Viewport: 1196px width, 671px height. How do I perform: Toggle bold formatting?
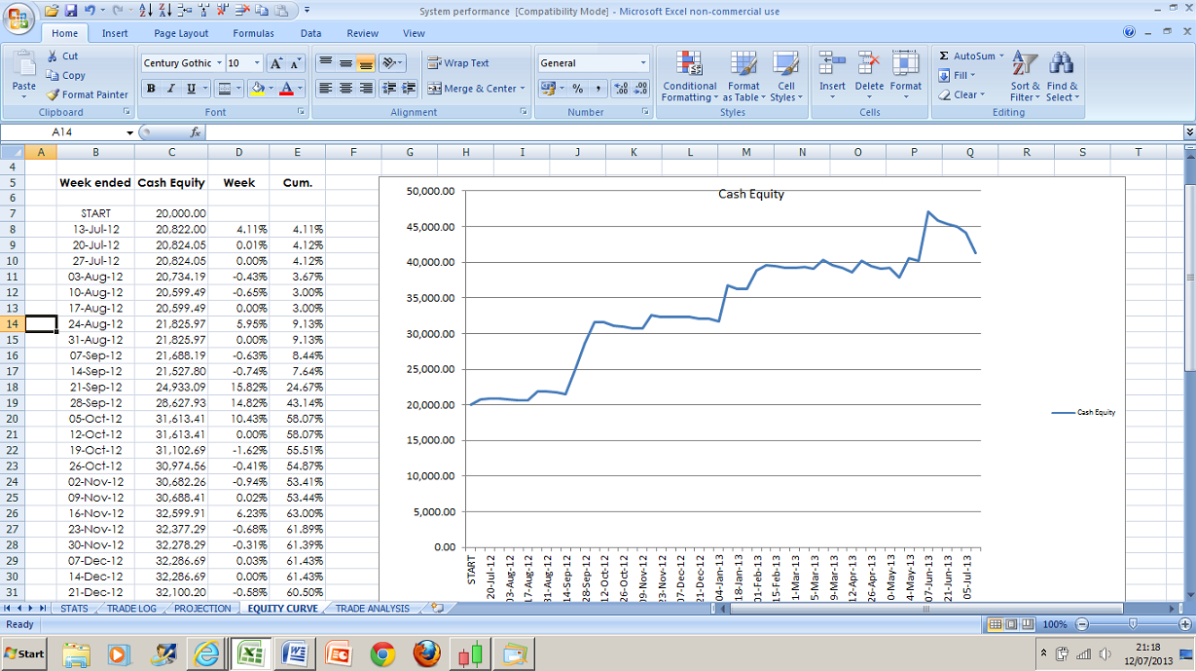(151, 88)
